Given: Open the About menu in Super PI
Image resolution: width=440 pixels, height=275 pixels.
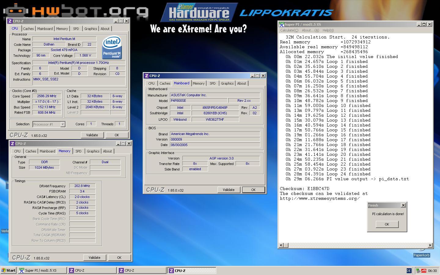Looking at the screenshot, I should click(310, 30).
